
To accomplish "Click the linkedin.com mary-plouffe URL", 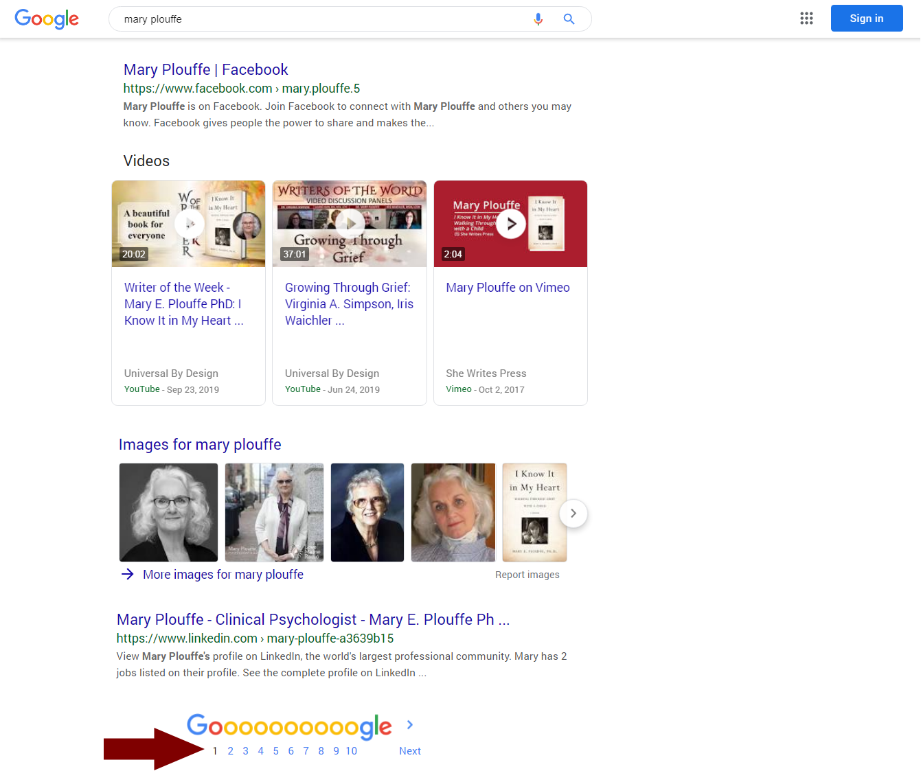I will [255, 639].
